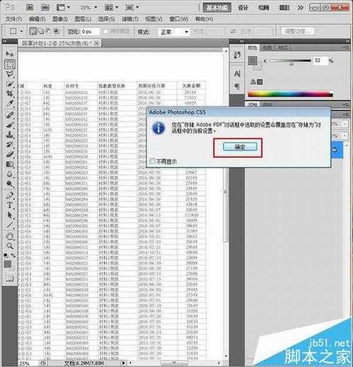Screen dimensions: 353x367
Task: Select the Dodge tool
Action: point(10,184)
